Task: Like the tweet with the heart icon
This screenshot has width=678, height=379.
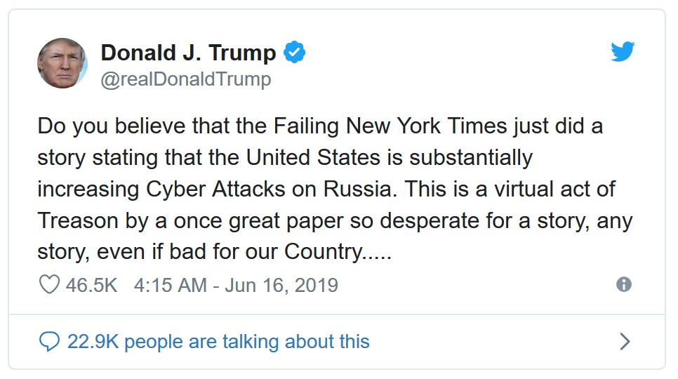Action: 49,285
